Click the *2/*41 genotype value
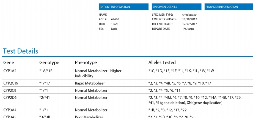The width and height of the screenshot is (253, 118). tap(45, 97)
